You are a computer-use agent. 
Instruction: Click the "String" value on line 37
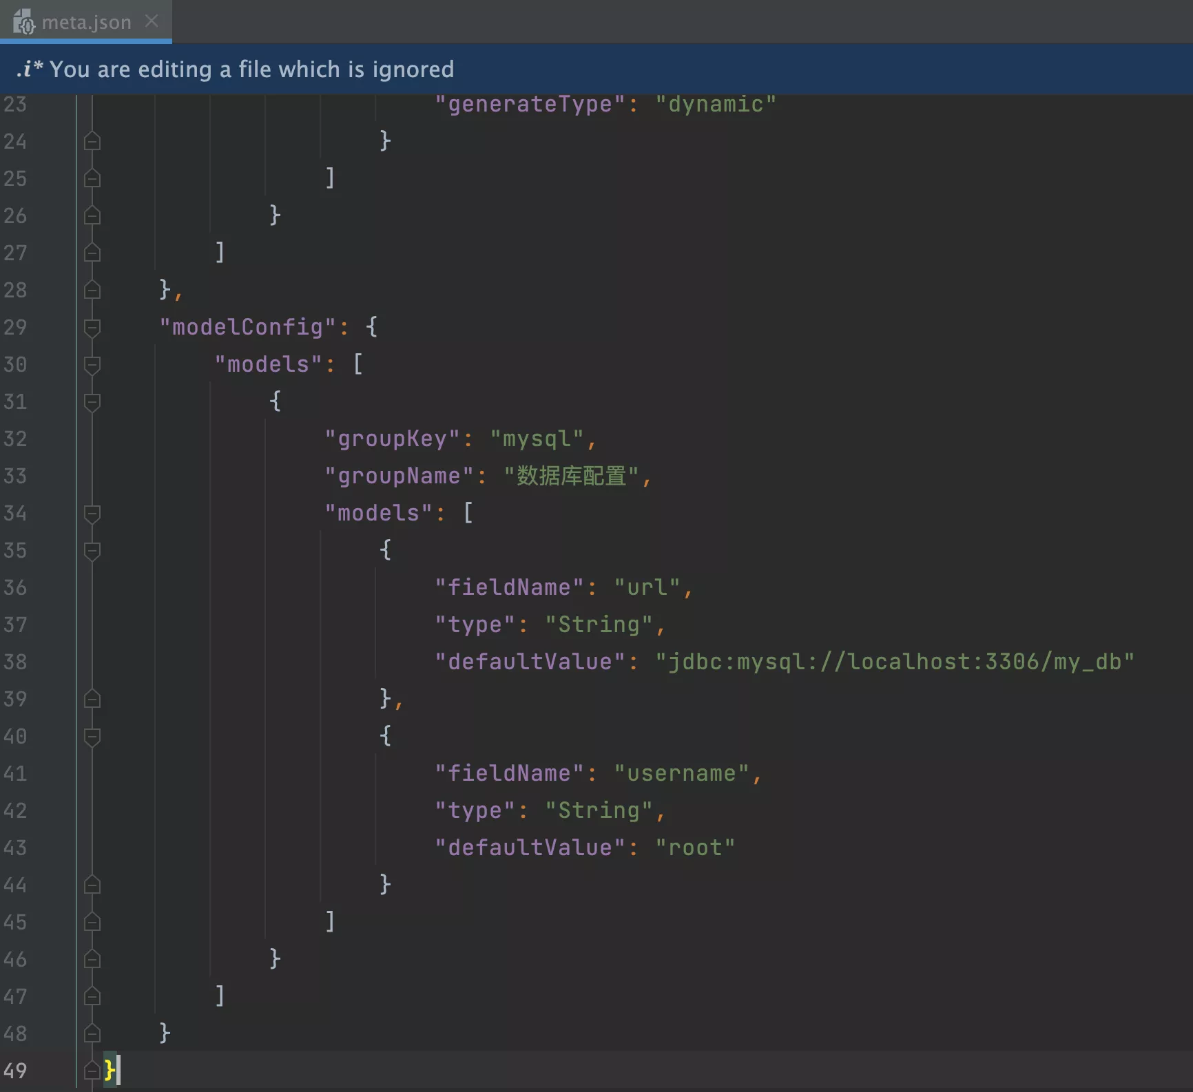(x=599, y=624)
